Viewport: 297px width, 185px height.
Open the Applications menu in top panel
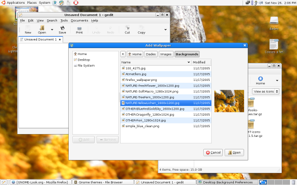tap(16, 3)
